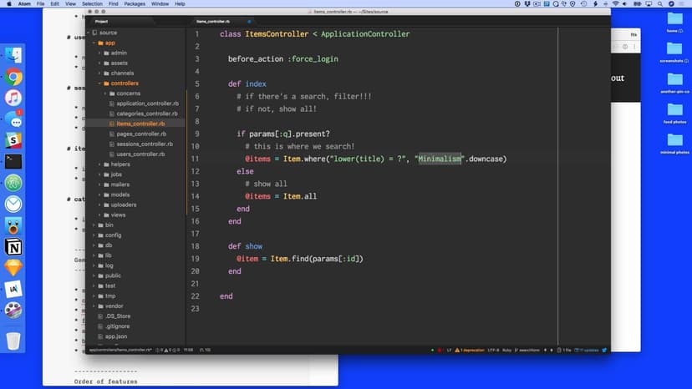
Task: Open the Trash in the dock
Action: [x=13, y=341]
